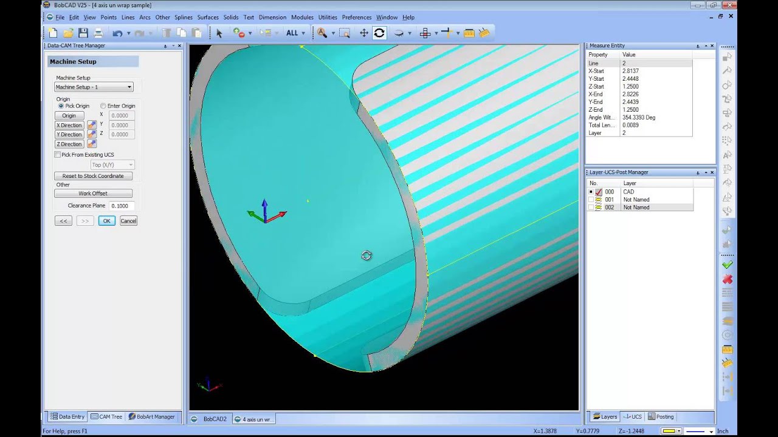Activate the zoom window tool
The image size is (778, 437).
(x=345, y=33)
